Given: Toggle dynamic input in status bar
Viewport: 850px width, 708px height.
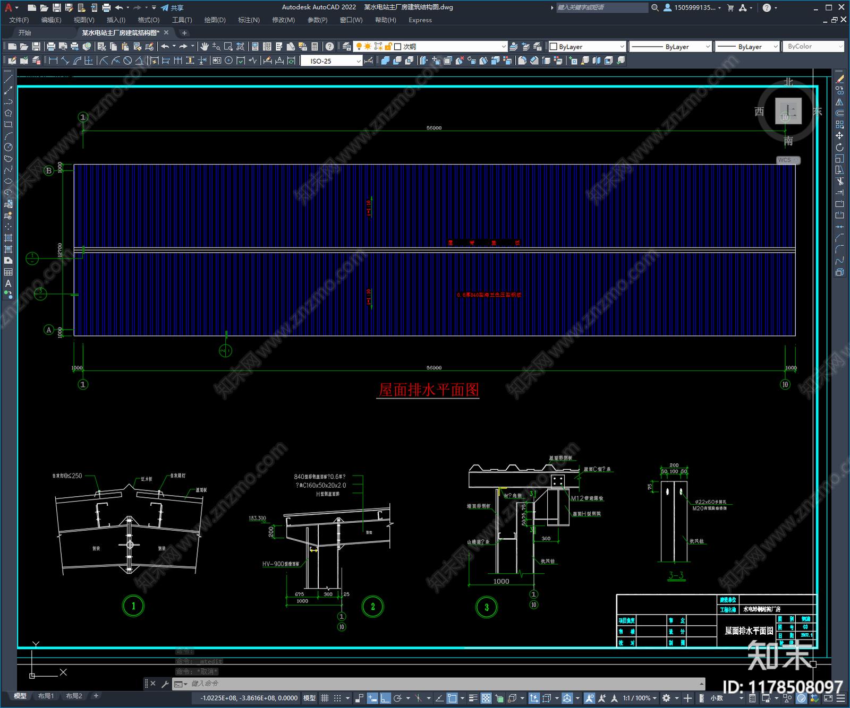Looking at the screenshot, I should click(x=372, y=698).
